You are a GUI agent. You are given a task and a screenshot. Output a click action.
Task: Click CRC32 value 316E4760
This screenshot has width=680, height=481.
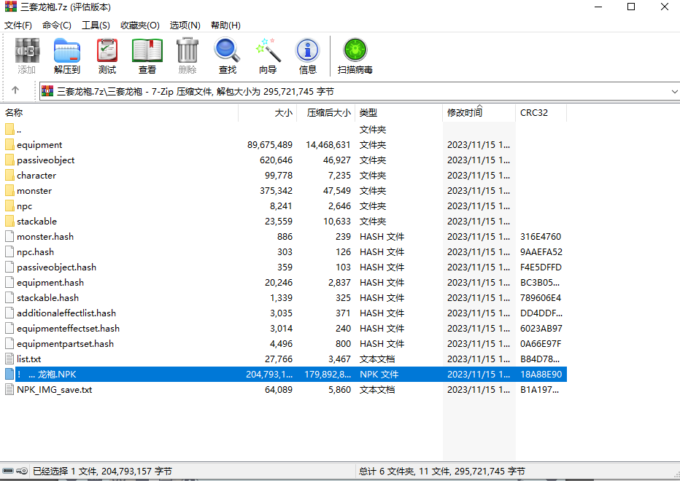(541, 237)
